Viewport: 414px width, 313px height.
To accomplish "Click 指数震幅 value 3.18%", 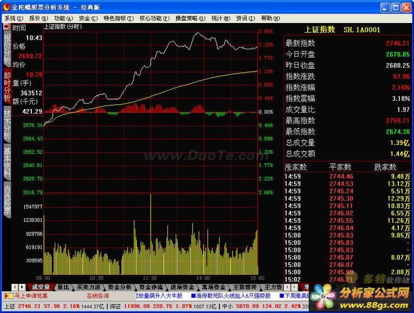I will (x=400, y=99).
